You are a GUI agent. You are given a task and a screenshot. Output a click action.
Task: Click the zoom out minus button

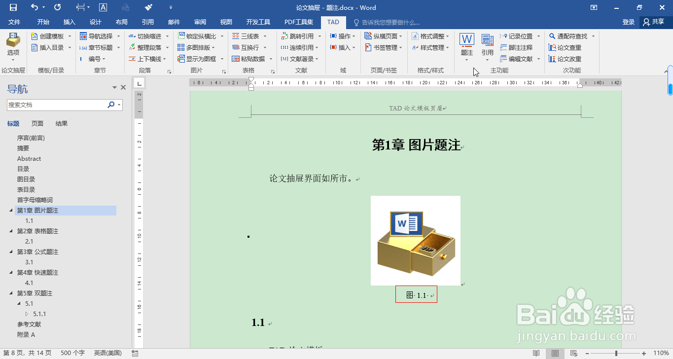586,353
